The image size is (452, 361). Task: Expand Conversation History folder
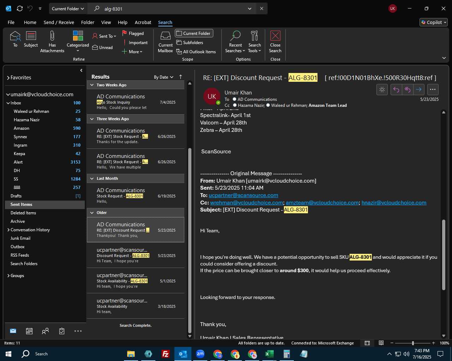[8, 230]
